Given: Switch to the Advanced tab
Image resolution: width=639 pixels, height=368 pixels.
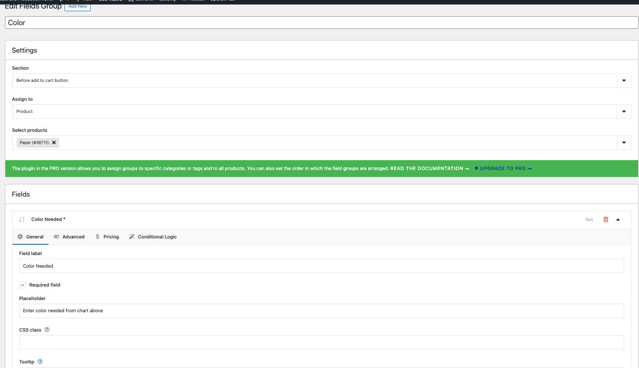Looking at the screenshot, I should coord(69,237).
